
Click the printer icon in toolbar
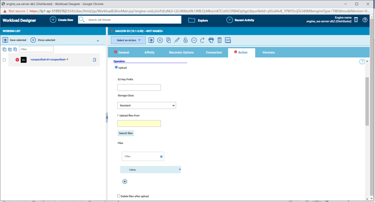pos(211,40)
